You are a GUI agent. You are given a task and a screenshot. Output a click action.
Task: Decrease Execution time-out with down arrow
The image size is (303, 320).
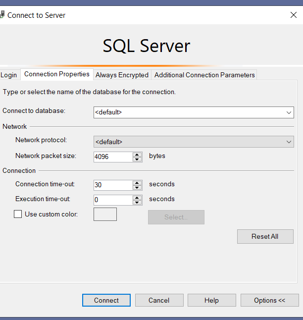137,203
